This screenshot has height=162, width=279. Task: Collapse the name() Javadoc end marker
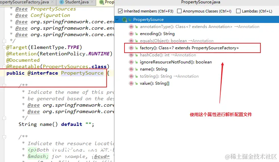pos(4,118)
